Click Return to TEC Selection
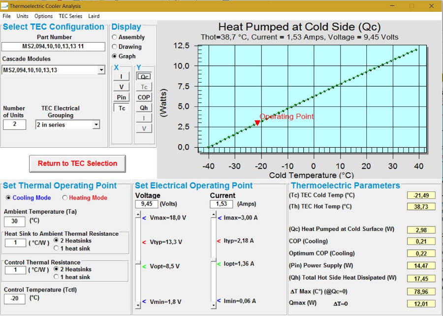Image resolution: width=443 pixels, height=316 pixels. pyautogui.click(x=77, y=164)
